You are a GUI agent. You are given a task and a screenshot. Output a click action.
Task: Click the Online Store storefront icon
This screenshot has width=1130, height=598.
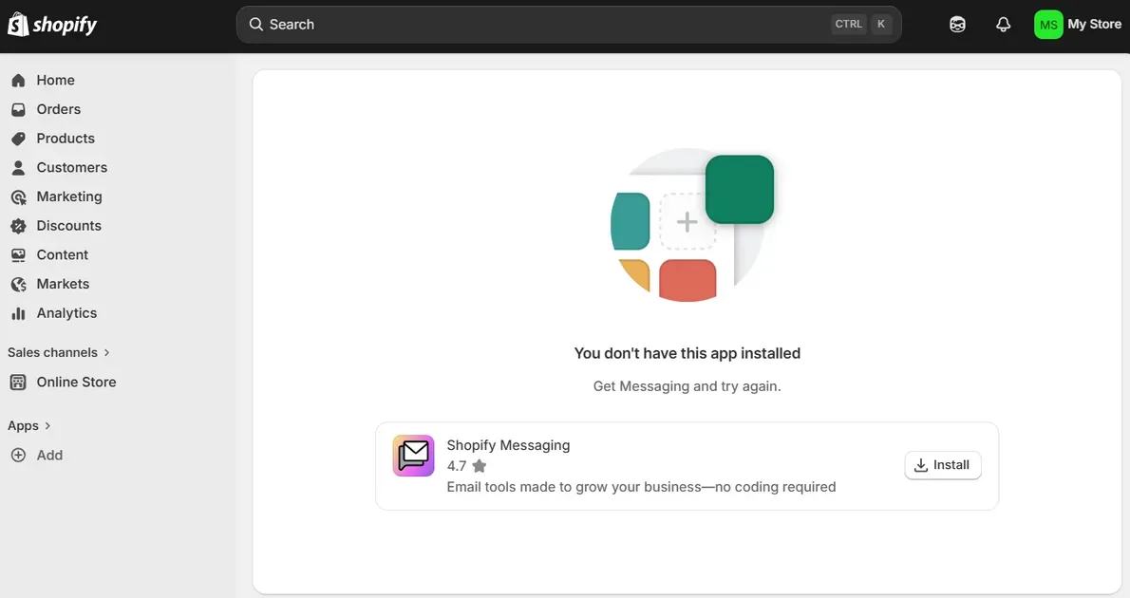click(19, 383)
